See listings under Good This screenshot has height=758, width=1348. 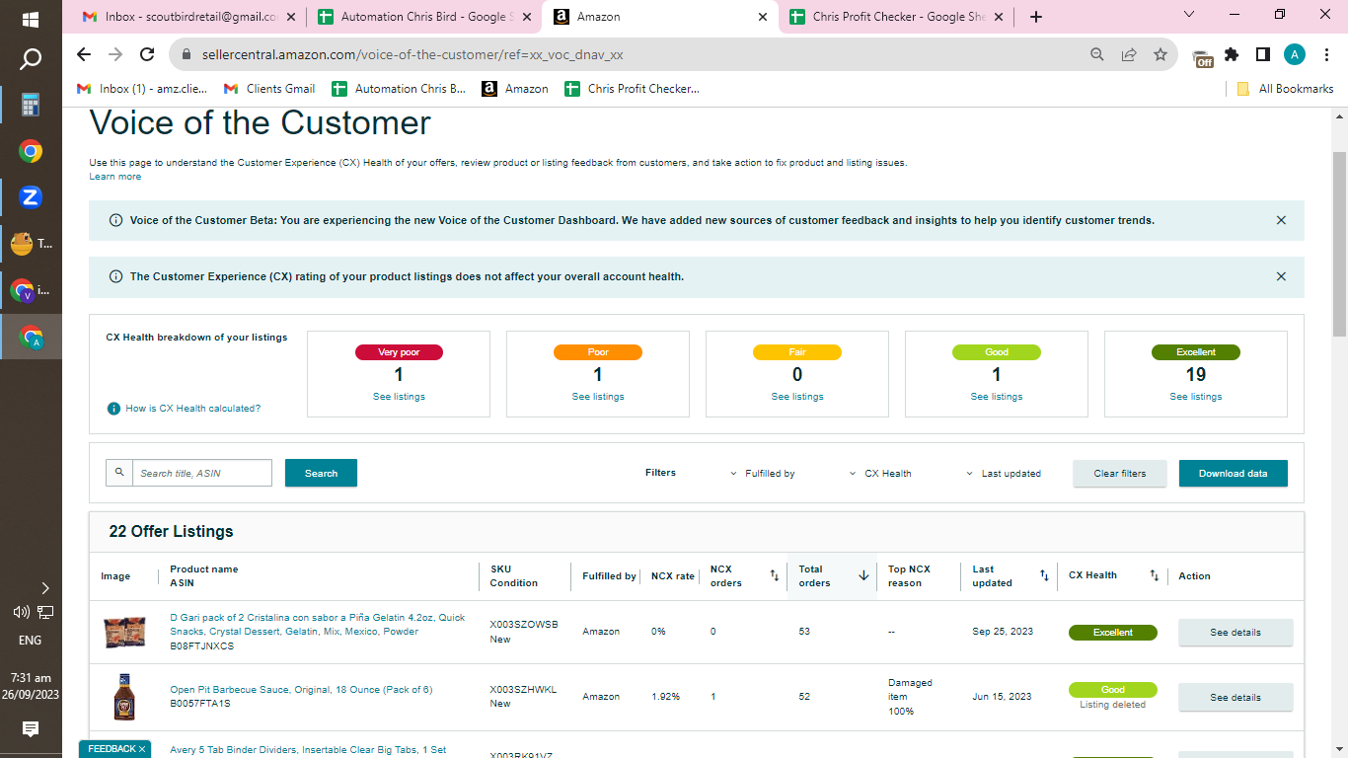(x=997, y=397)
